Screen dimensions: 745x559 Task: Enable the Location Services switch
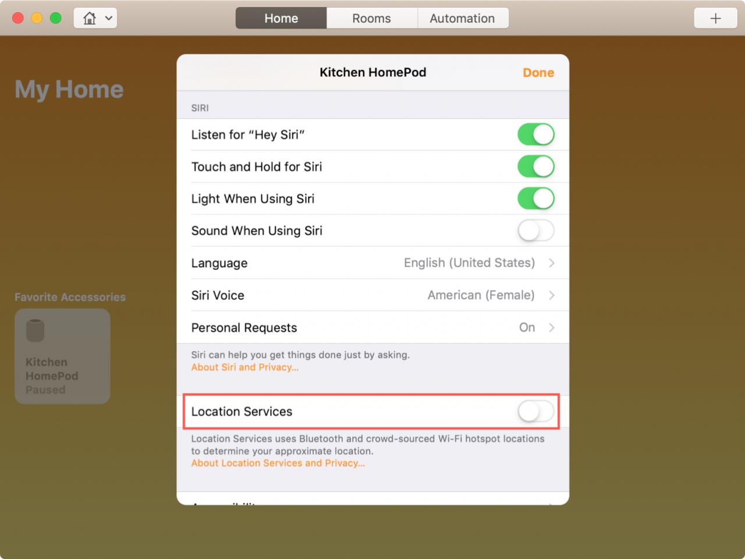click(535, 412)
